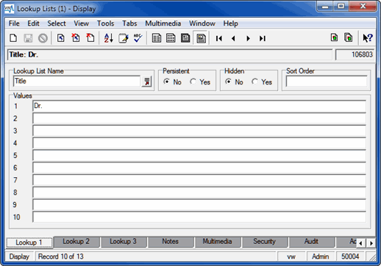This screenshot has width=381, height=266.
Task: Click the page icon with red arrow
Action: (90, 38)
